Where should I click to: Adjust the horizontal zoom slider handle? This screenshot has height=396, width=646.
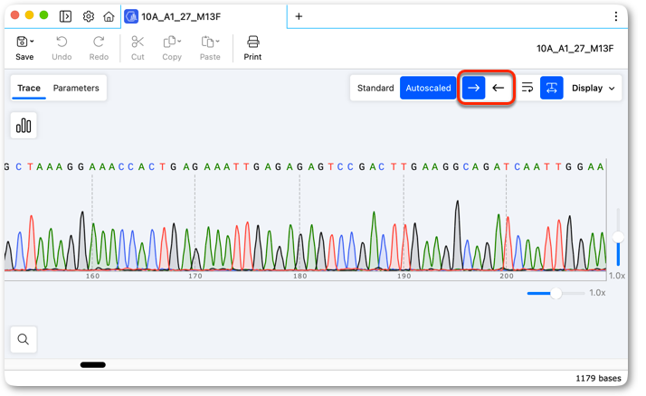556,293
